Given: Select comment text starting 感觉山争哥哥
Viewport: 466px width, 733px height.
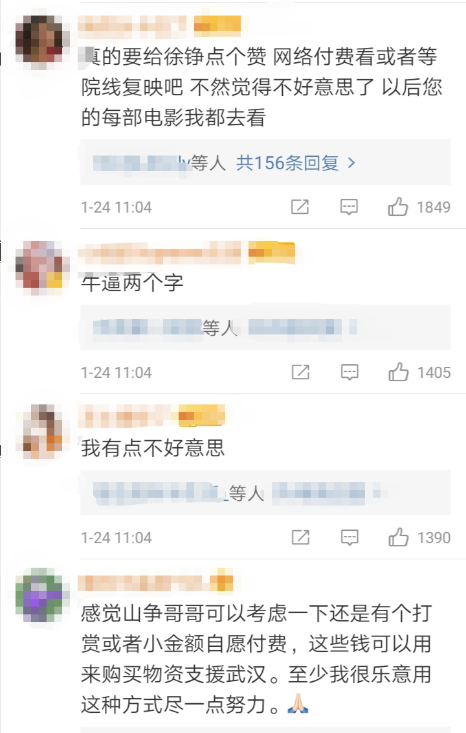Looking at the screenshot, I should (x=256, y=659).
